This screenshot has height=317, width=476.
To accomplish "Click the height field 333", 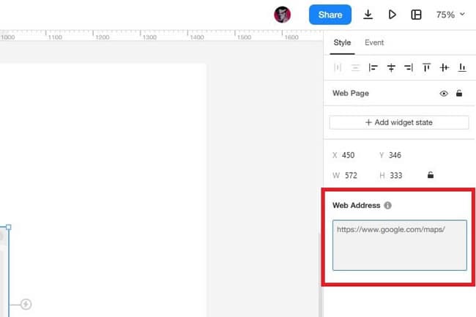I will point(396,175).
